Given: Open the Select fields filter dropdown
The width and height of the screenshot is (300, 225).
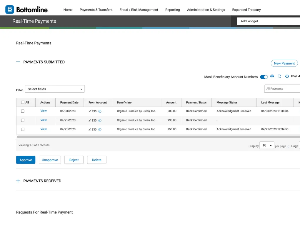Looking at the screenshot, I should click(x=55, y=89).
